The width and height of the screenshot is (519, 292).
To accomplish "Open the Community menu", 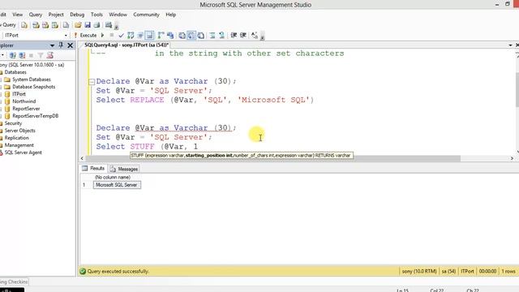I will (x=146, y=15).
